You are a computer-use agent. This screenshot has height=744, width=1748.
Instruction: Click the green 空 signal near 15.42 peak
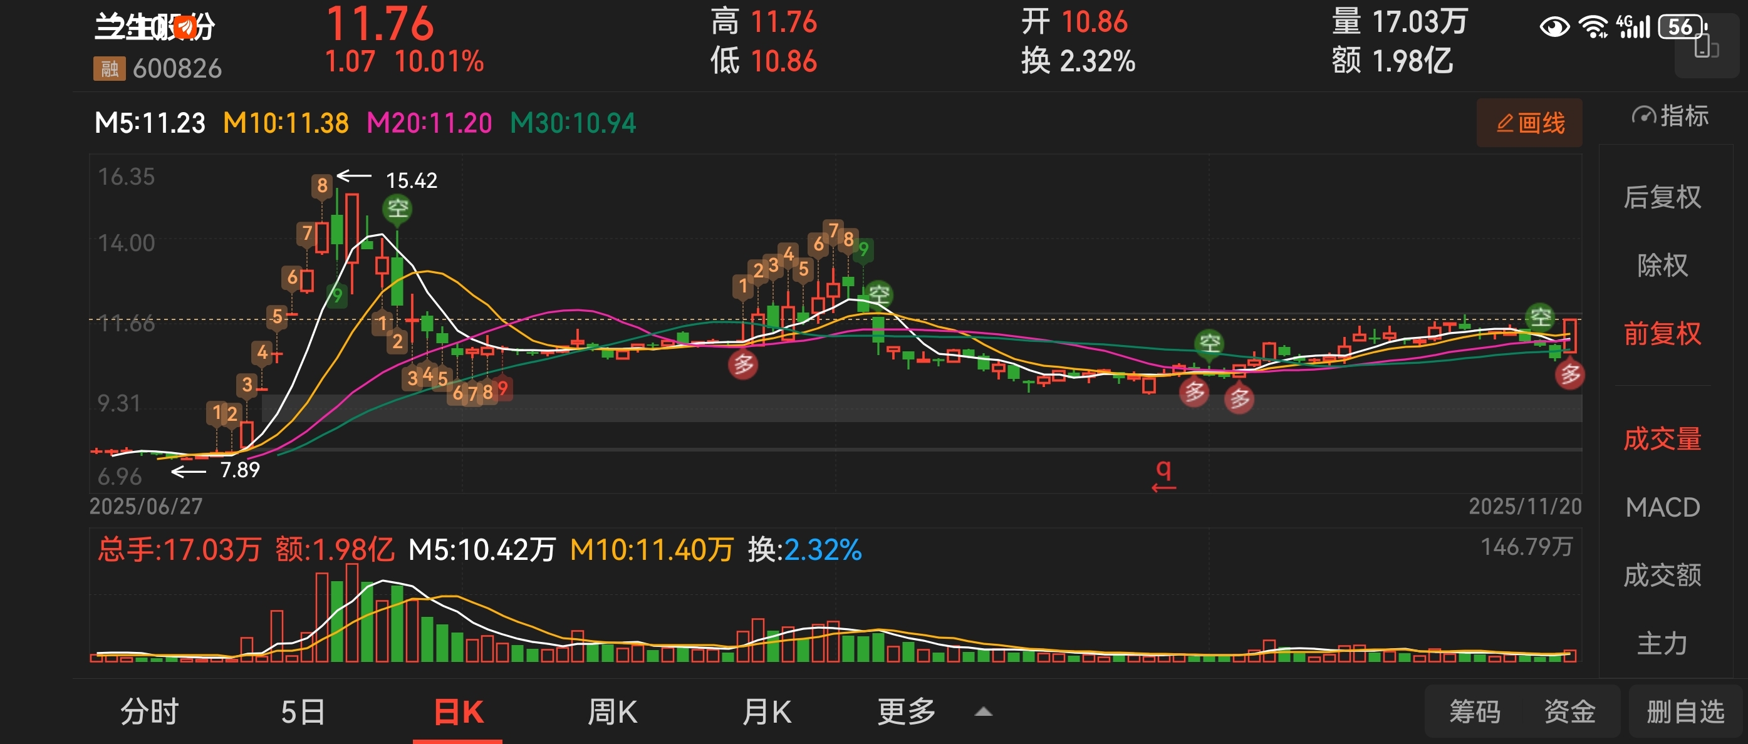pyautogui.click(x=398, y=207)
